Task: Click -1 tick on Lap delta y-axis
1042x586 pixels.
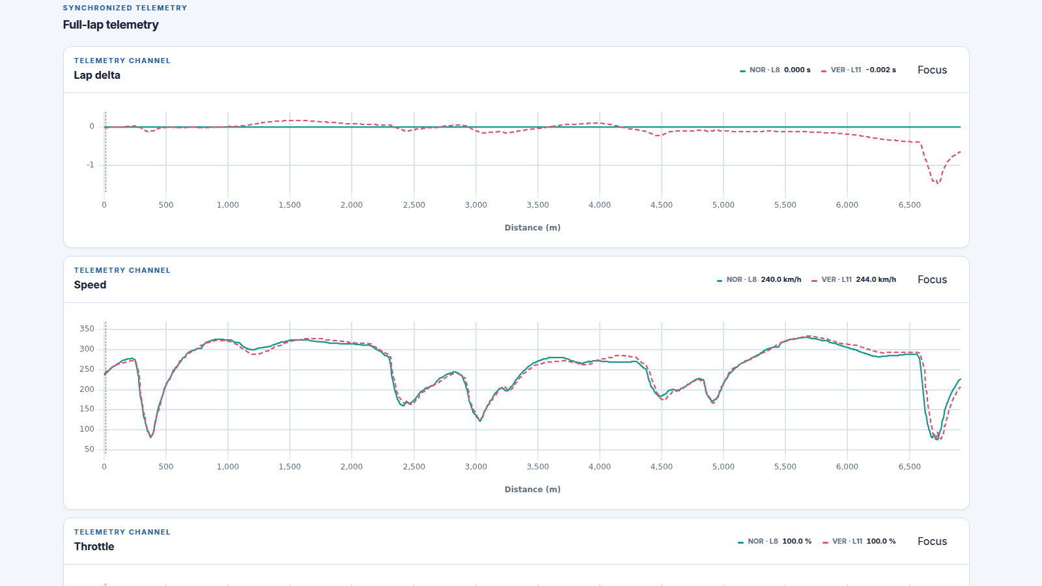Action: click(91, 165)
